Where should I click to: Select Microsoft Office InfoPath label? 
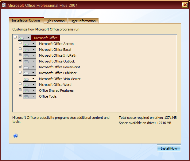tap(58, 55)
